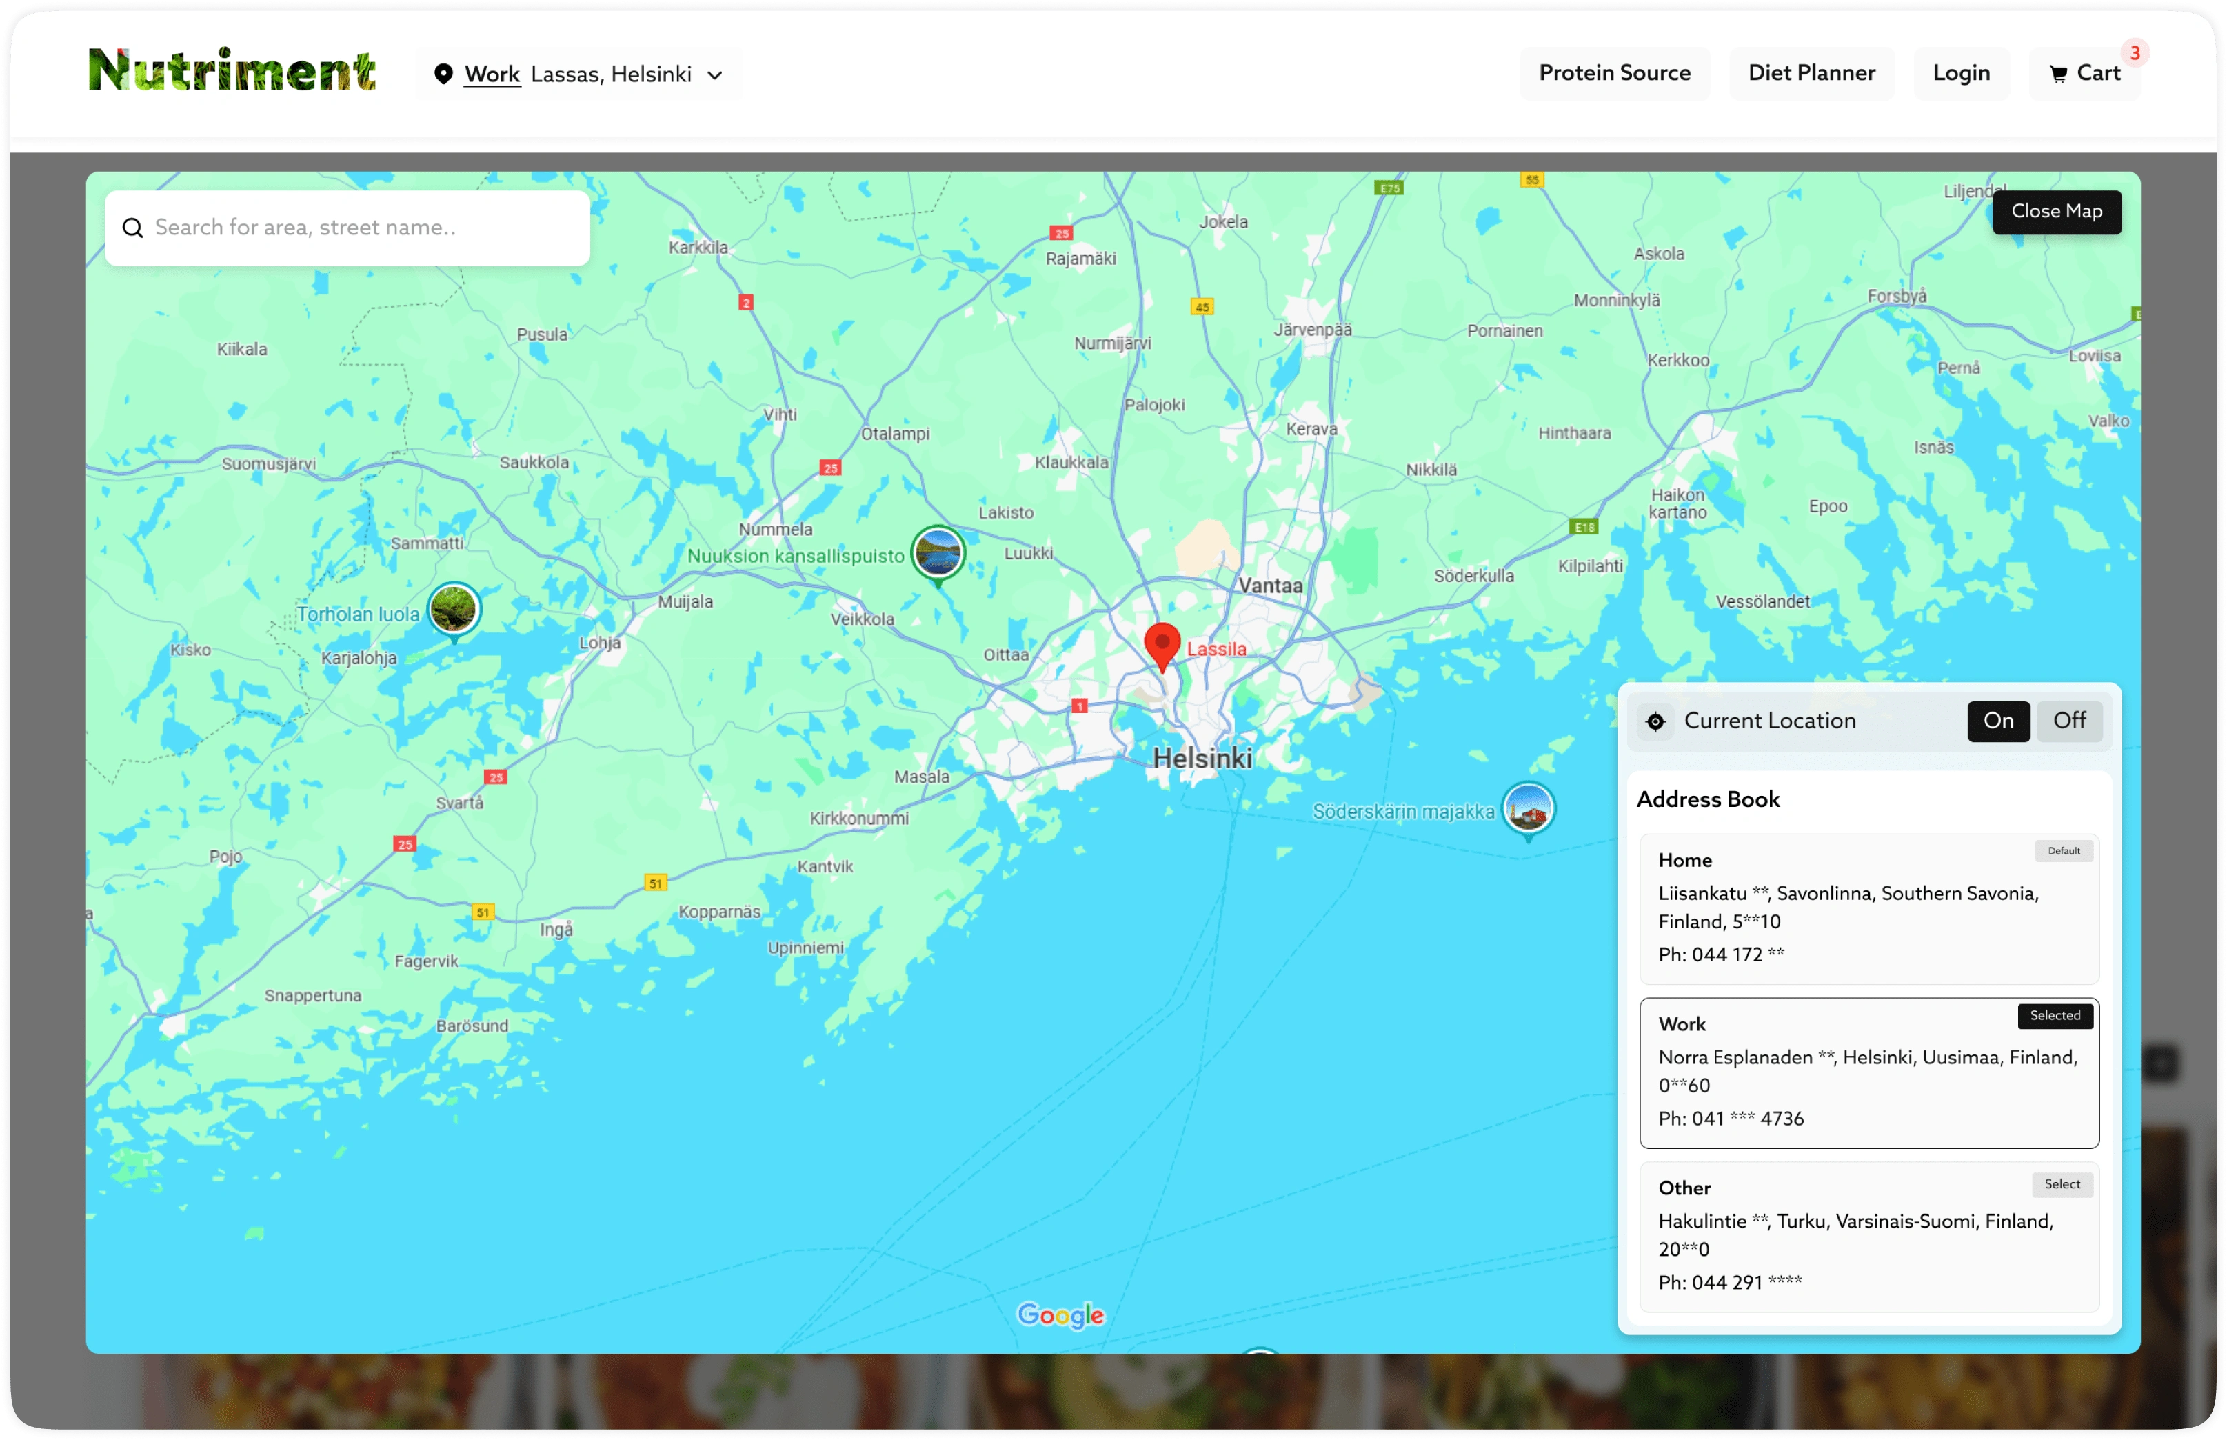Screen dimensions: 2227x1440
Task: Click the Vantaa label on map
Action: (1270, 586)
